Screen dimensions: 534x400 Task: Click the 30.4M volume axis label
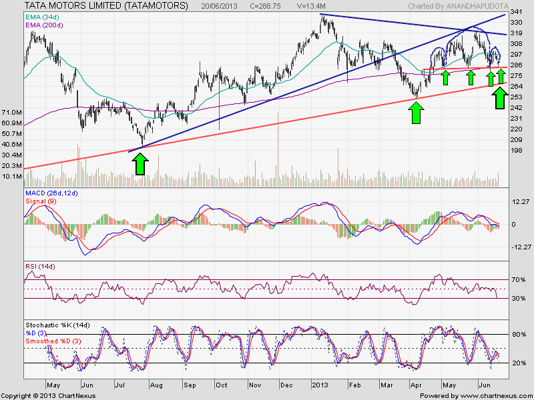click(12, 155)
